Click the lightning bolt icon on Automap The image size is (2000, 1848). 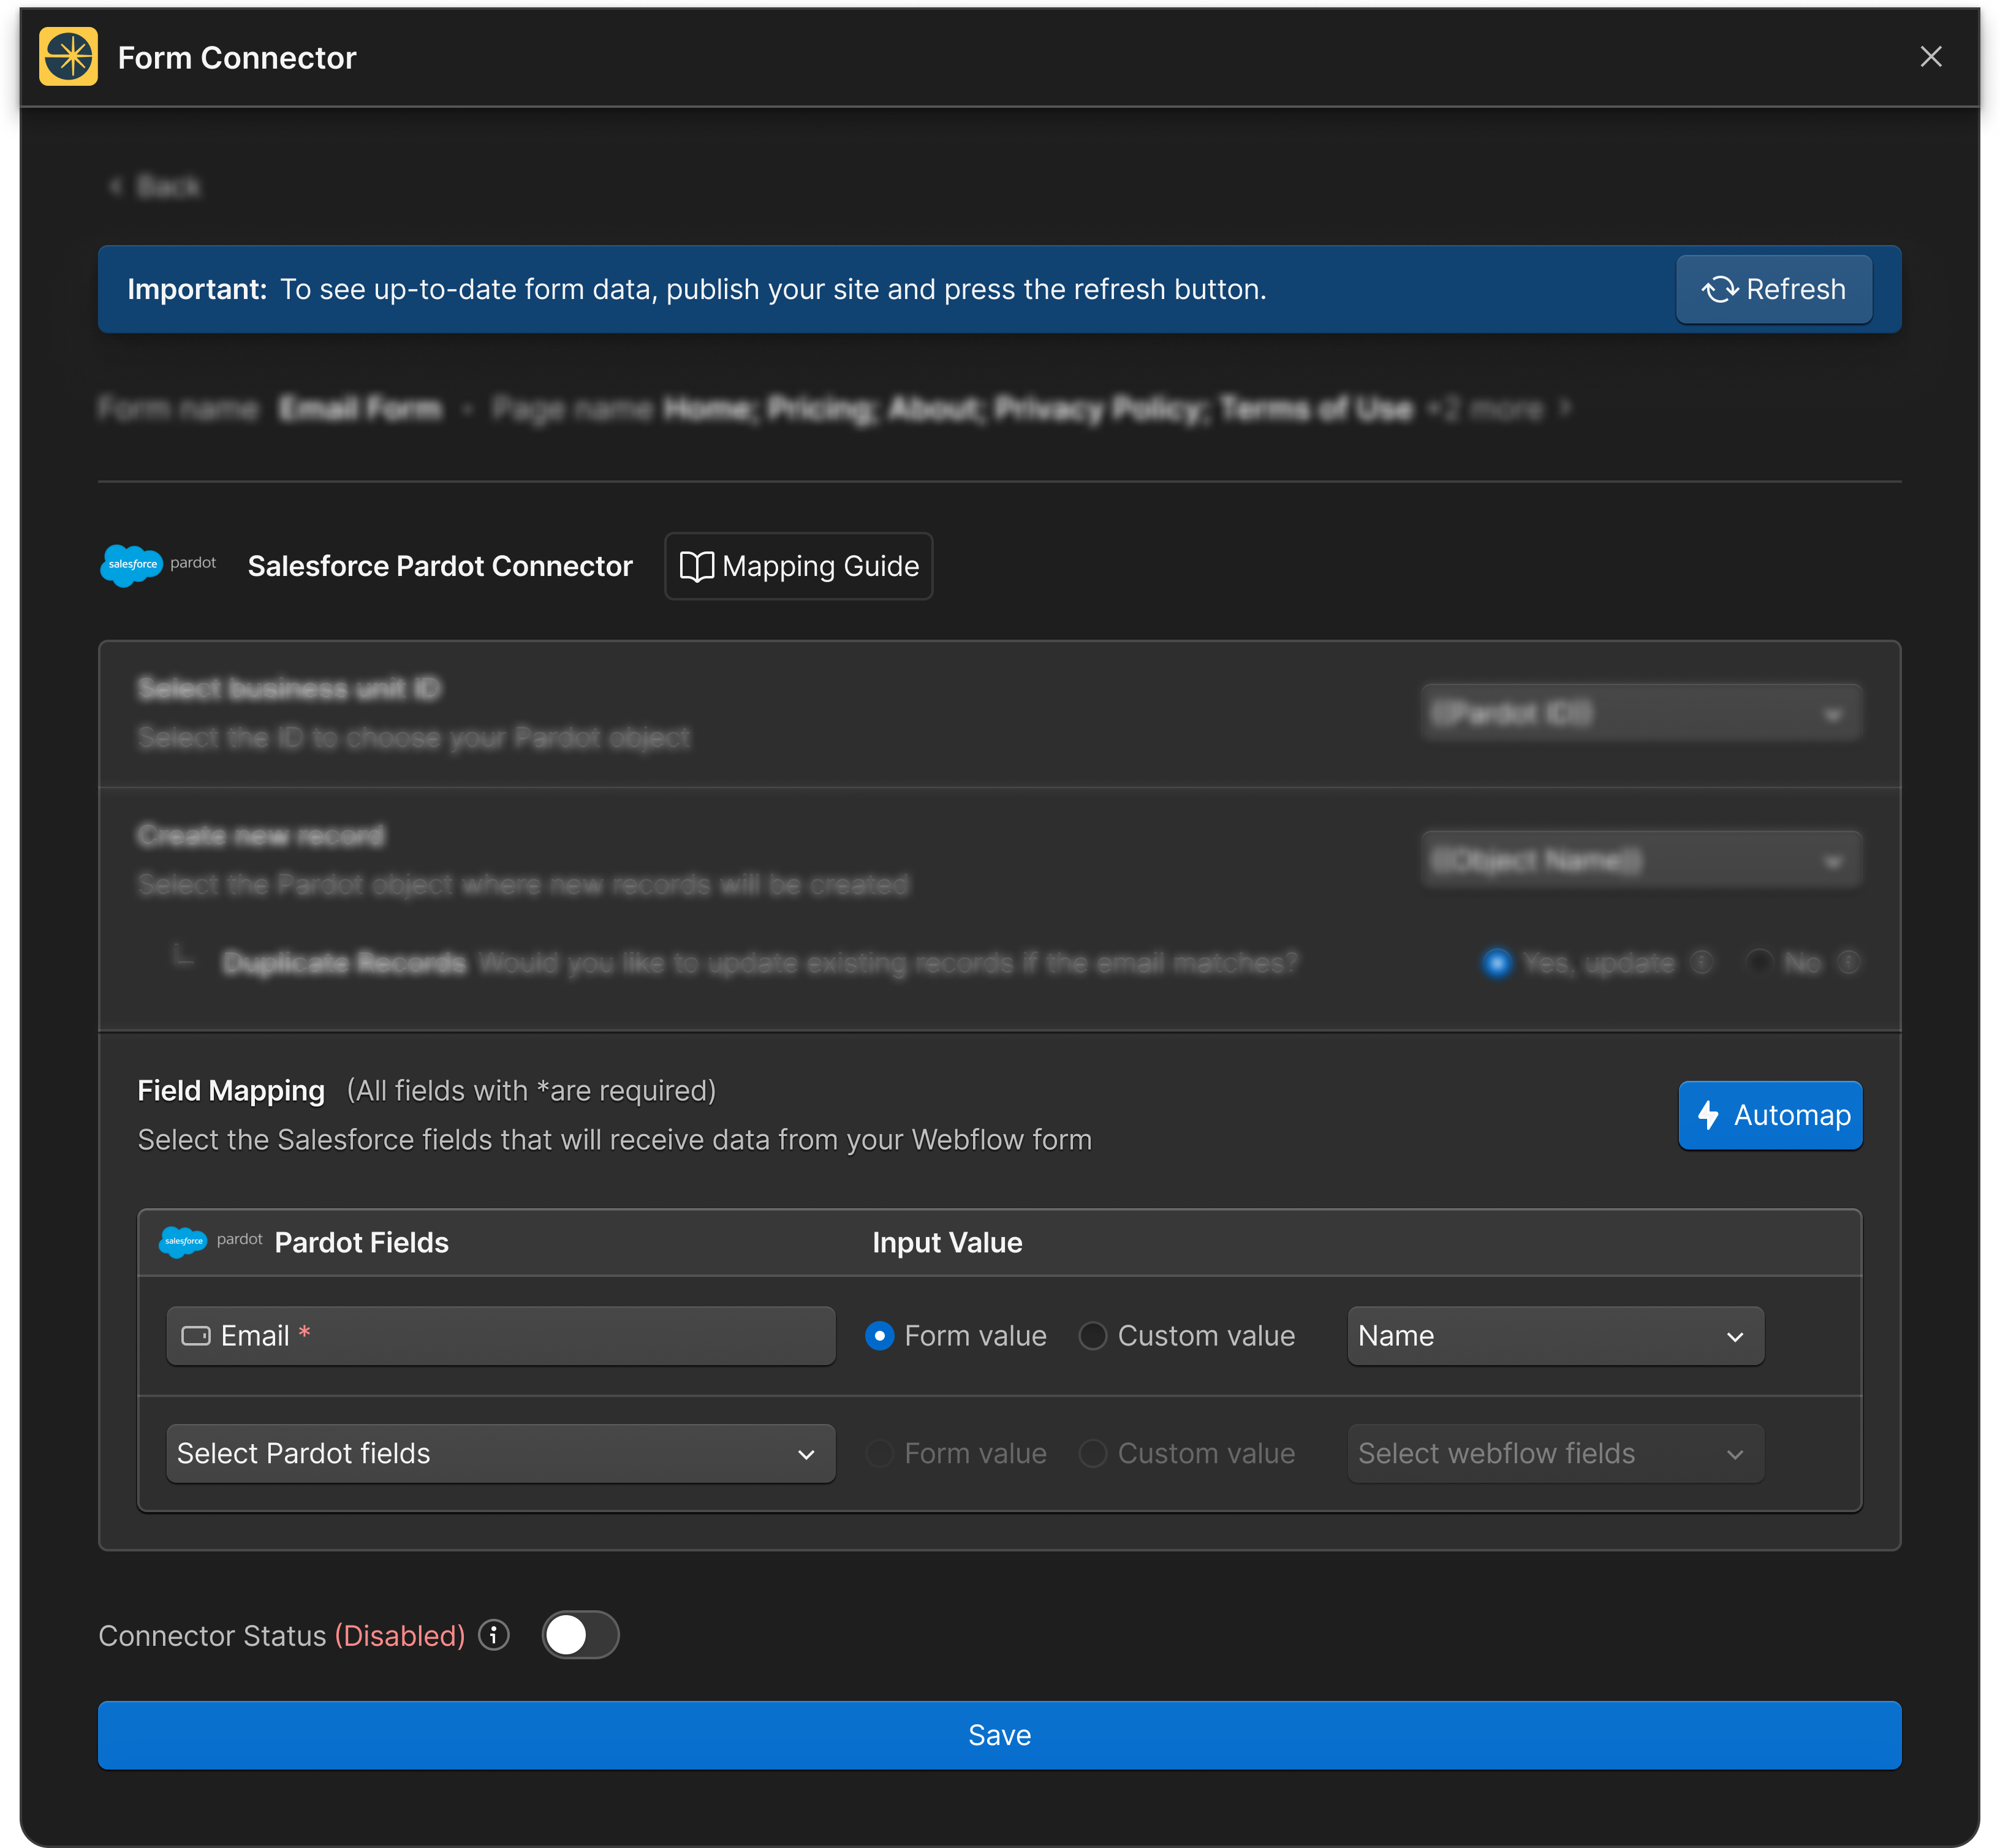click(x=1709, y=1115)
